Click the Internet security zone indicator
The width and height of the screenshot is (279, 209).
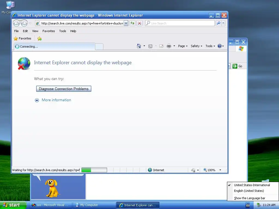pos(156,170)
